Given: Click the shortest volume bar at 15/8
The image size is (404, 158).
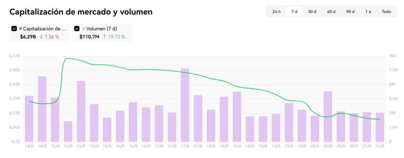Looking at the screenshot, I should click(x=68, y=131).
